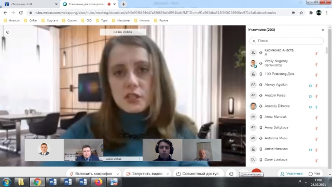The image size is (332, 187).
Task: Close the participants panel
Action: point(323,30)
